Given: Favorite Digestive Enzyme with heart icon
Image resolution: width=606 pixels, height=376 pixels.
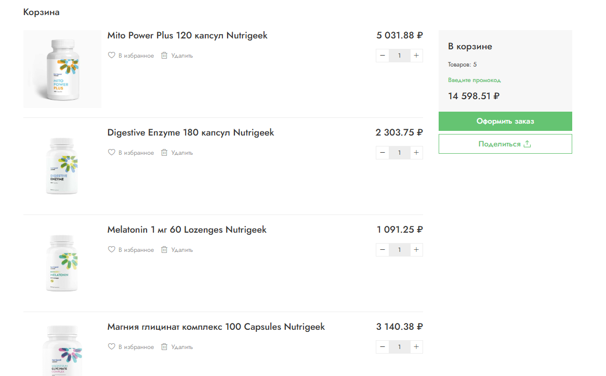Looking at the screenshot, I should point(111,153).
